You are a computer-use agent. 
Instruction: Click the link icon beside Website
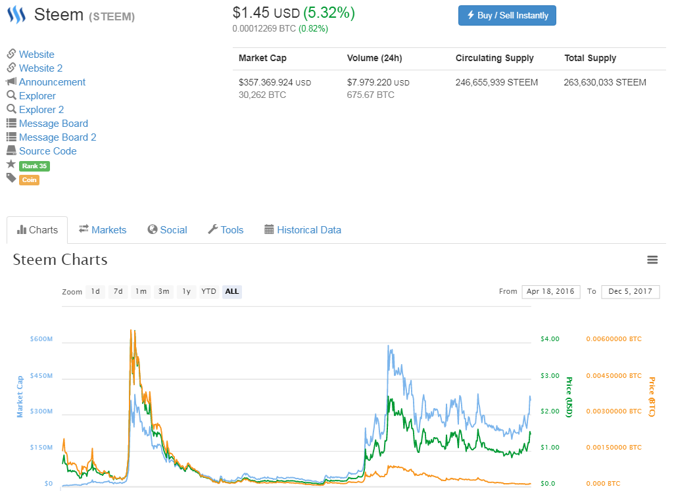click(x=11, y=54)
